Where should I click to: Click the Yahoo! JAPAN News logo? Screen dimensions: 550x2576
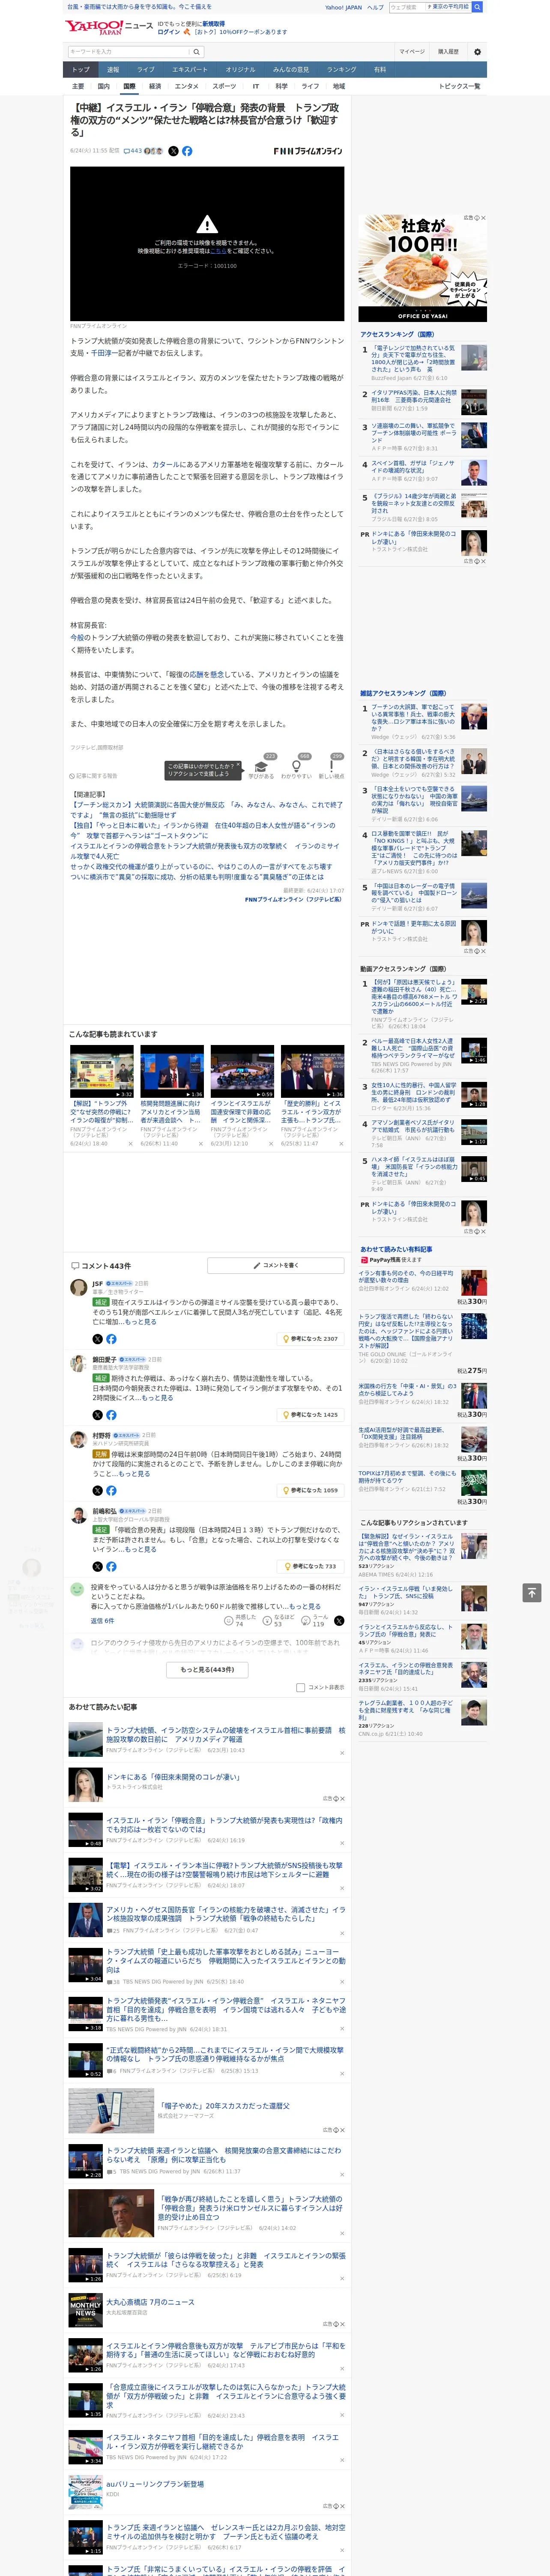tap(109, 27)
